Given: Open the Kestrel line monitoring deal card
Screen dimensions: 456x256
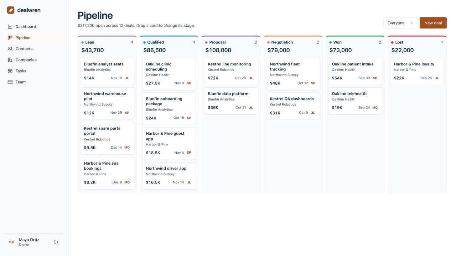Looking at the screenshot, I should click(x=231, y=71).
